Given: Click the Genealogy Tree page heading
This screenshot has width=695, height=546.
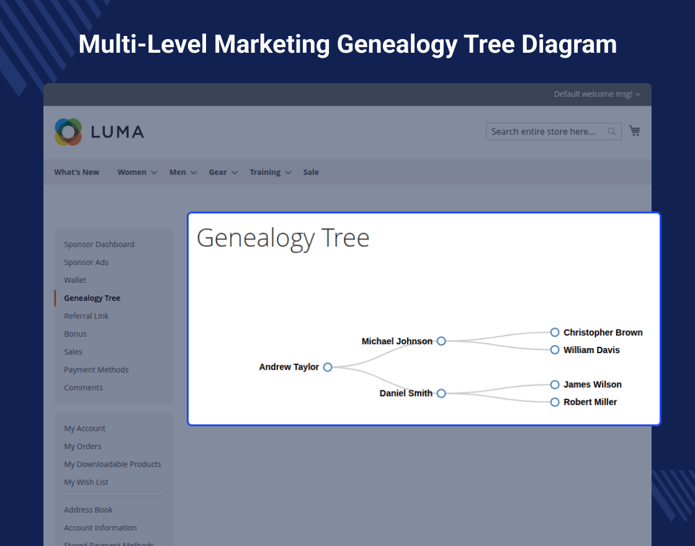Looking at the screenshot, I should (x=283, y=238).
